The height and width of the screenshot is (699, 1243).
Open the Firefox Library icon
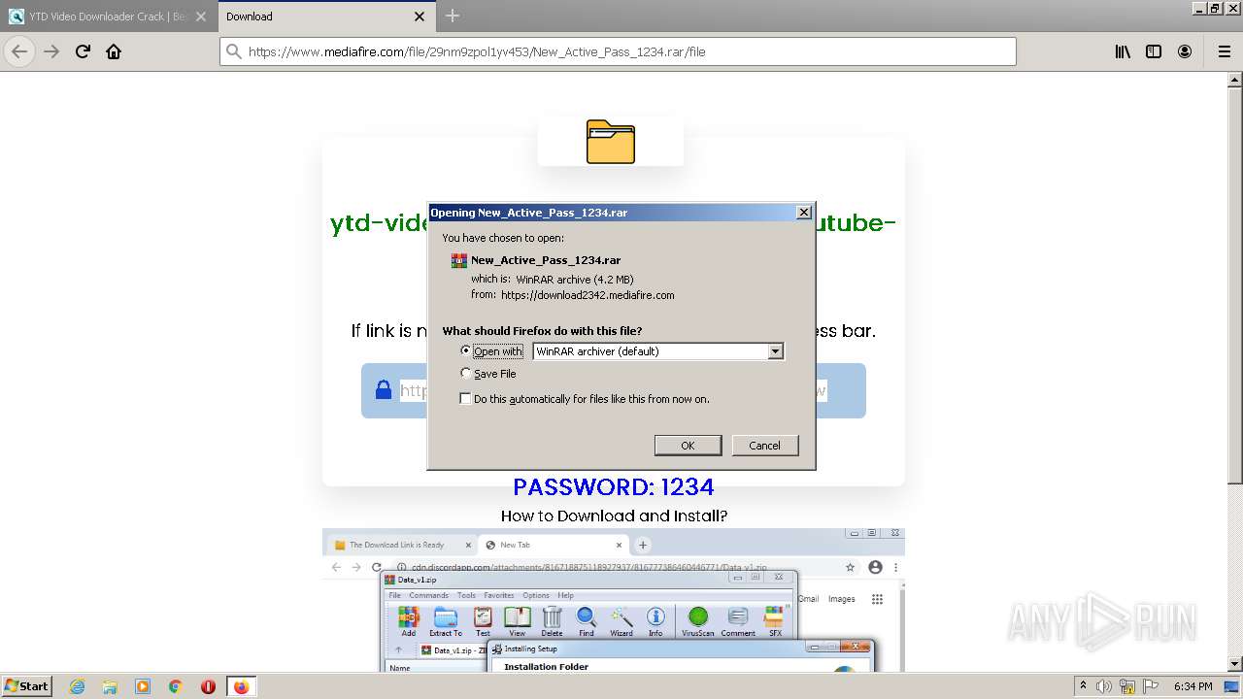click(1123, 51)
